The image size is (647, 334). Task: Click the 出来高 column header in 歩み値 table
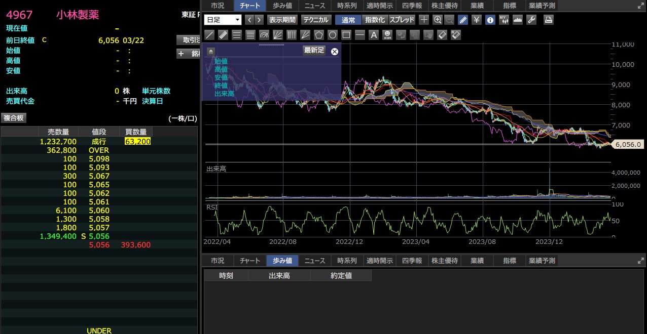pos(279,276)
